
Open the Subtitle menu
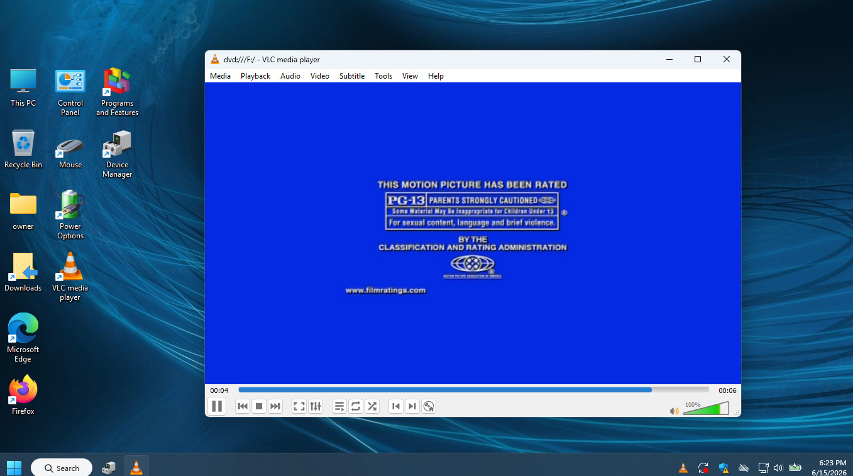coord(352,76)
